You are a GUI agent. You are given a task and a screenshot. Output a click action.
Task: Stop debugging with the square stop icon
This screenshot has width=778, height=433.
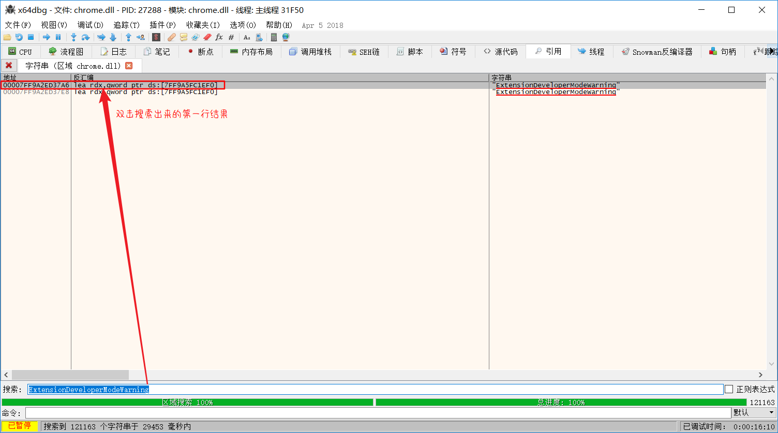31,37
